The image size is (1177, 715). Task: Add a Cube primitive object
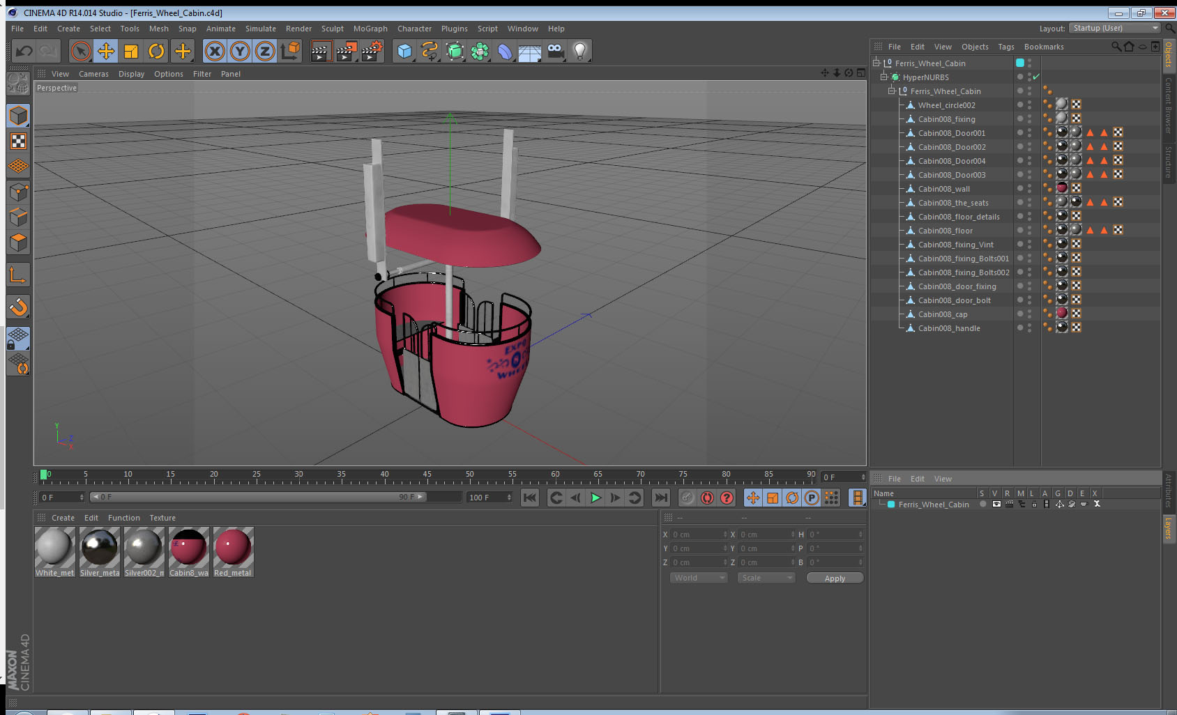(x=404, y=51)
